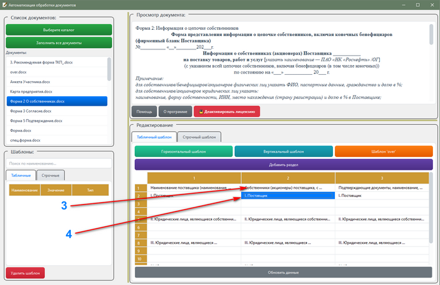Click 'Горизонтальный шаблон' button

click(184, 151)
